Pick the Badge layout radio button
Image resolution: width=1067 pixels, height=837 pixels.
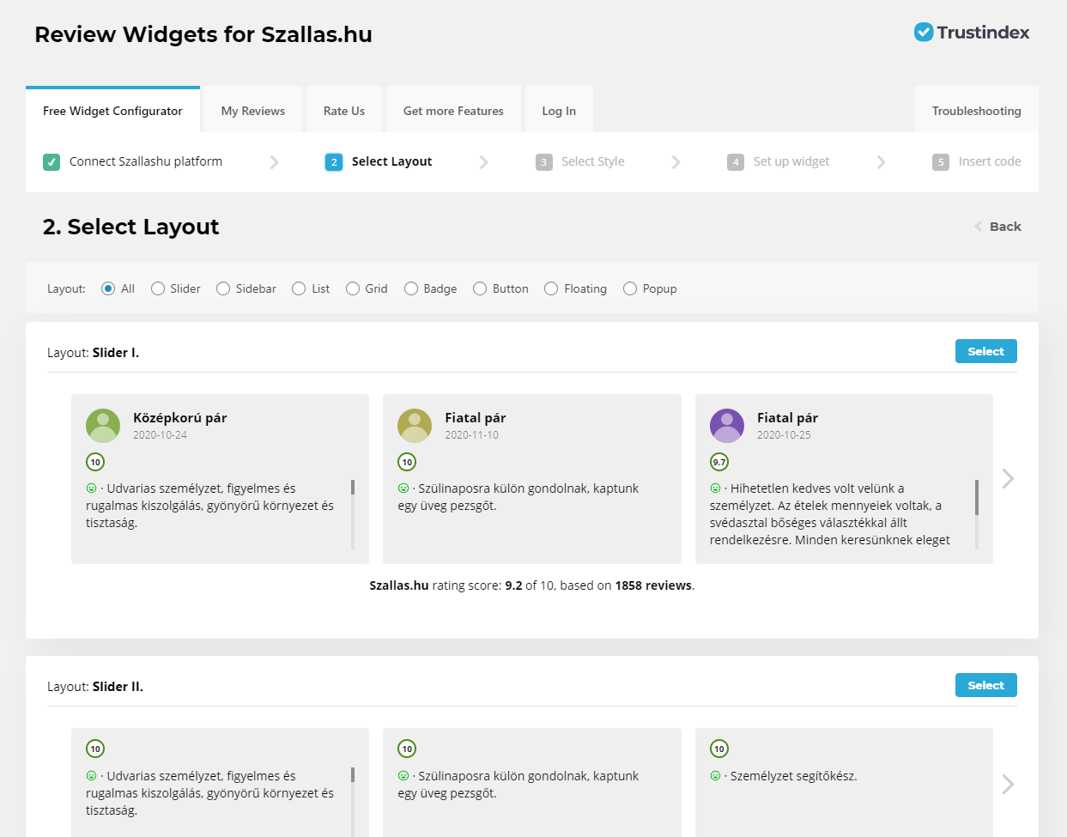(x=411, y=288)
